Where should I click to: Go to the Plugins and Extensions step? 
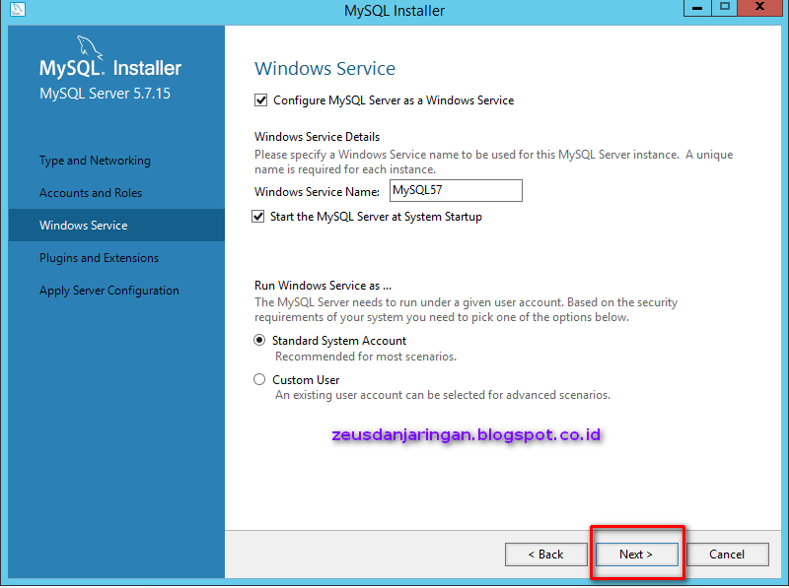pos(100,258)
